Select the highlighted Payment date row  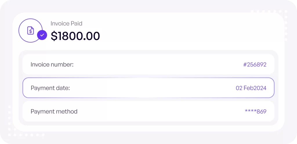[x=148, y=88]
